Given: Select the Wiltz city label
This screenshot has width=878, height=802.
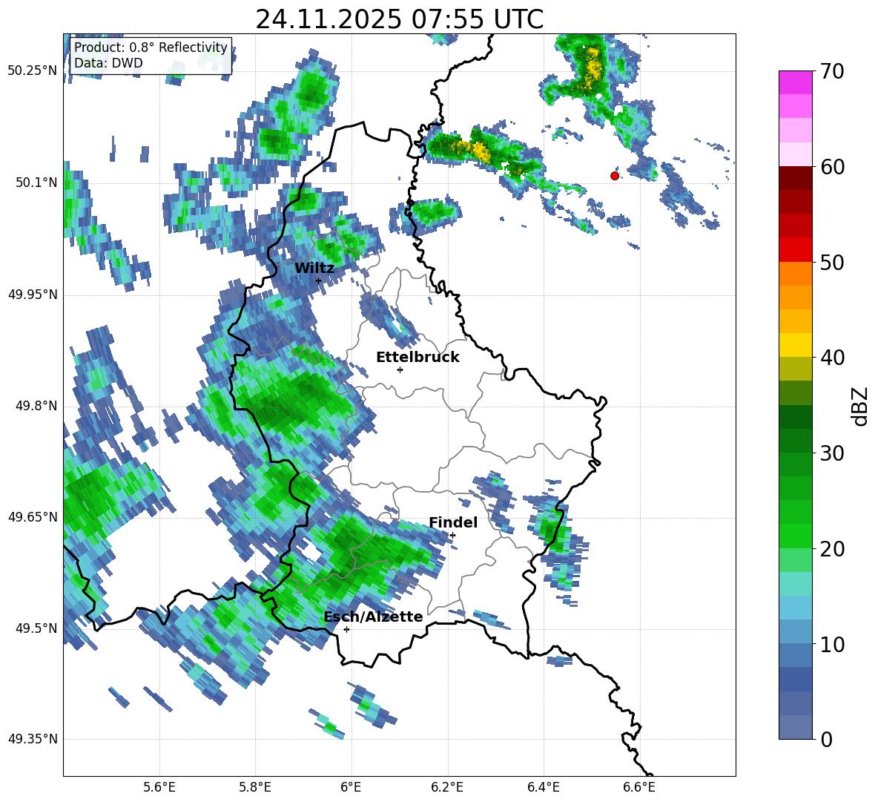Looking at the screenshot, I should [x=314, y=269].
